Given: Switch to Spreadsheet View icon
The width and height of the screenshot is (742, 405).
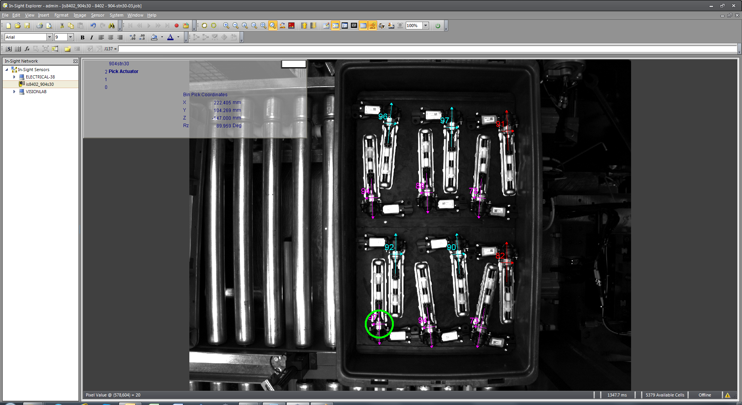Looking at the screenshot, I should tap(363, 26).
